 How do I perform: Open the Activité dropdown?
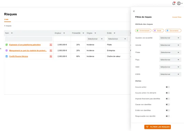click(x=170, y=45)
